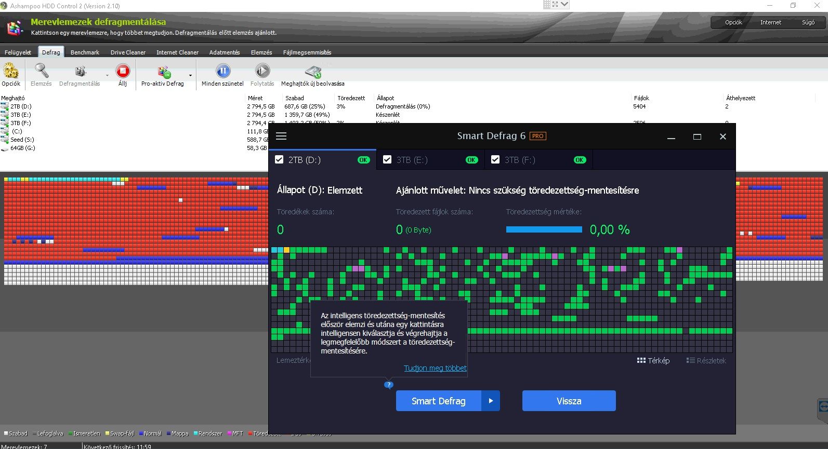Click the Folytatás resume icon
828x449 pixels.
[x=262, y=71]
